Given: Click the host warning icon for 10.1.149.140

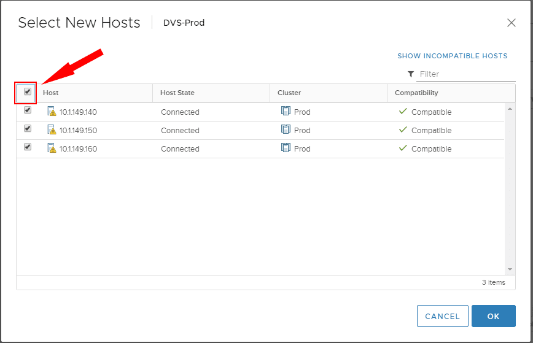Looking at the screenshot, I should [x=52, y=112].
